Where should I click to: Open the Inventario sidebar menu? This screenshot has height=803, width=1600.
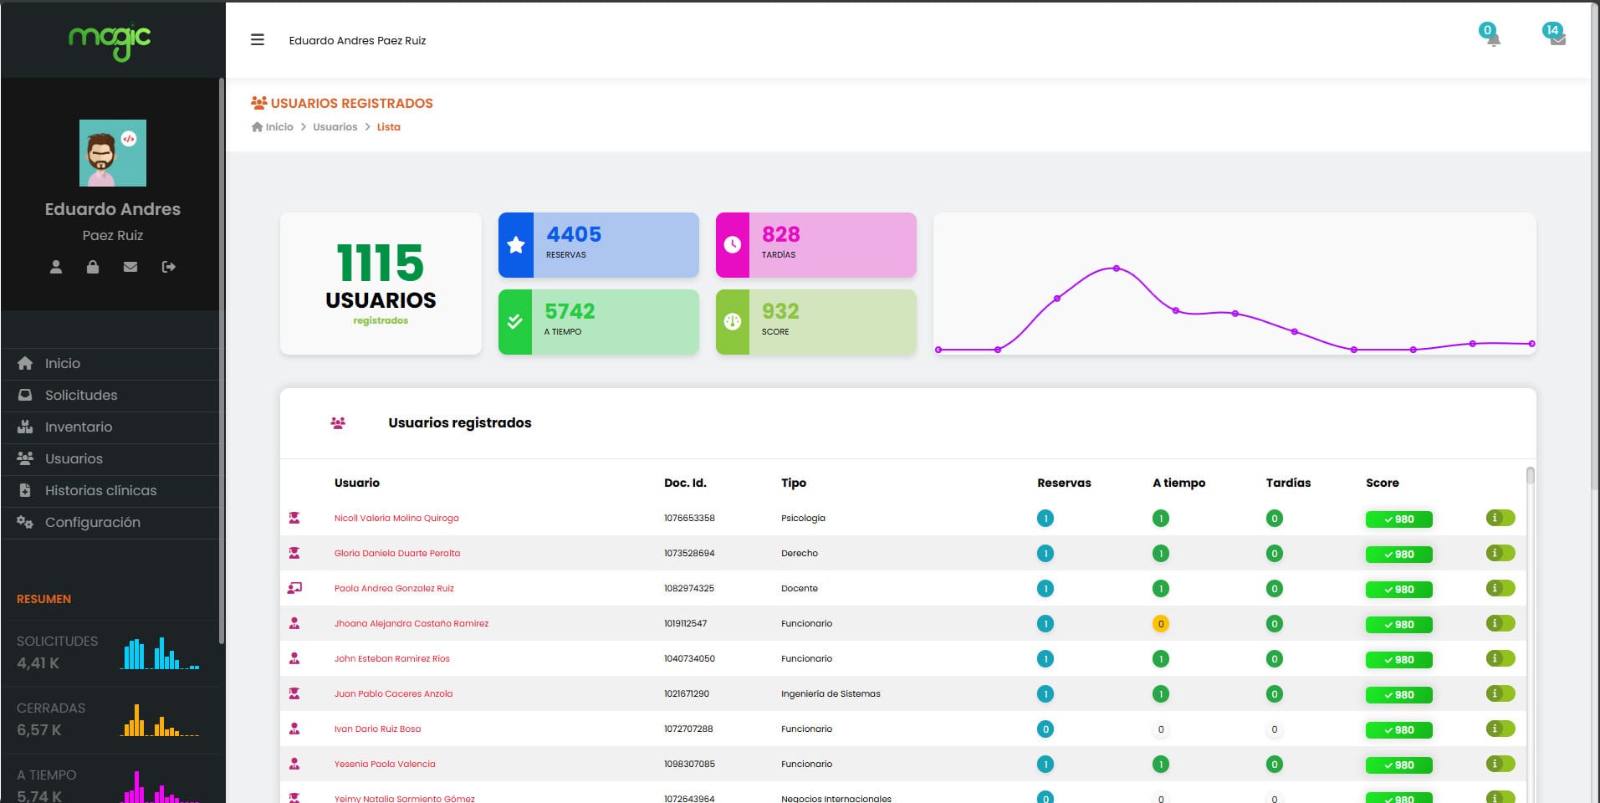point(78,427)
